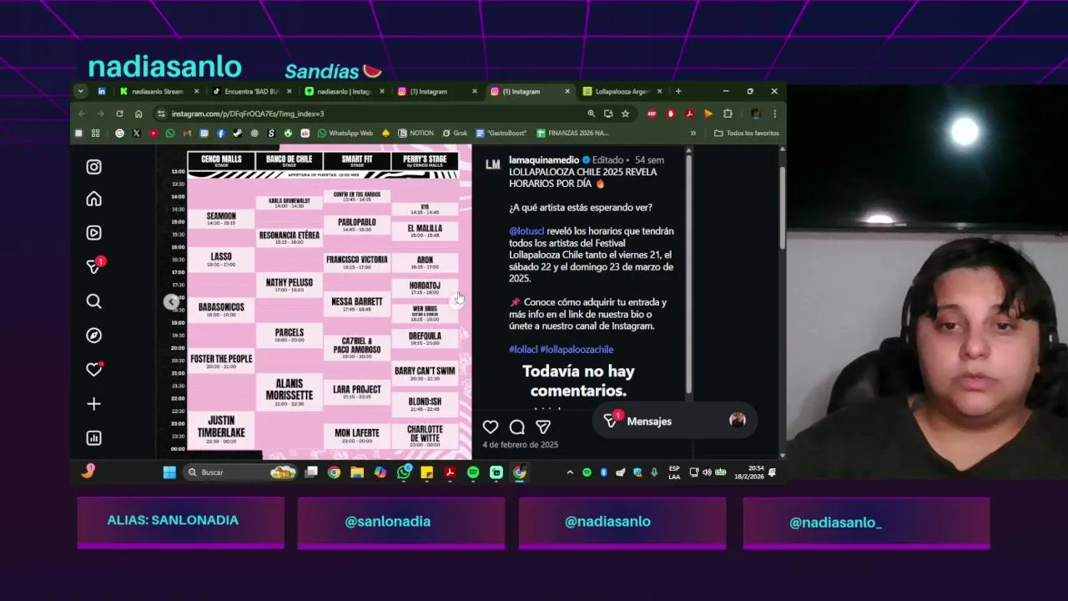Viewport: 1068px width, 601px height.
Task: Open notifications heart icon in sidebar
Action: tap(94, 370)
